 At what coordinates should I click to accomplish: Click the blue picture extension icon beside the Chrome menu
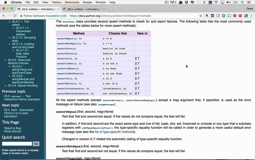(x=246, y=16)
